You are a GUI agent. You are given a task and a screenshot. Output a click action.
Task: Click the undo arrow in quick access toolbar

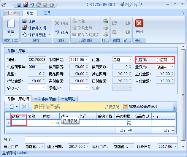click(x=32, y=5)
